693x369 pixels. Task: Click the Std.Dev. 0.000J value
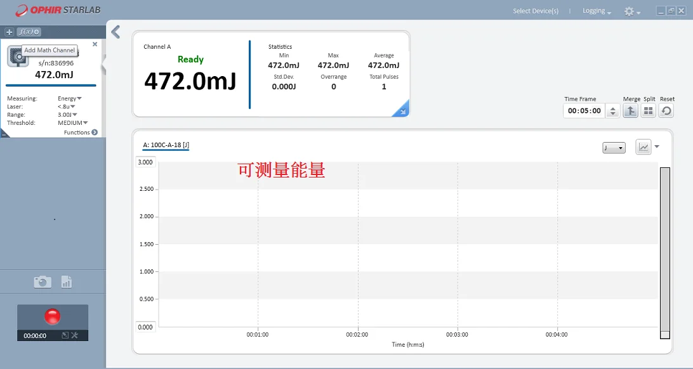tap(284, 86)
